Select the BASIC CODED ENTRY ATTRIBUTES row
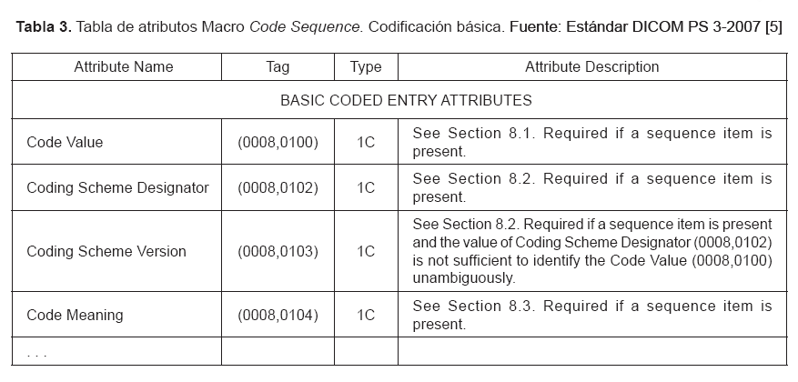The image size is (798, 382). point(406,100)
